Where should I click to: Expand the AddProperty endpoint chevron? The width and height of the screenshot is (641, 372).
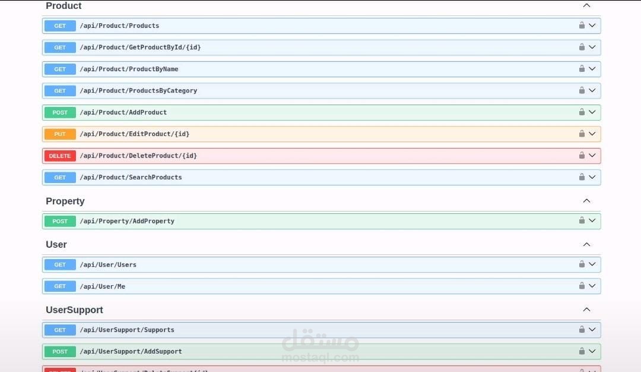coord(592,220)
